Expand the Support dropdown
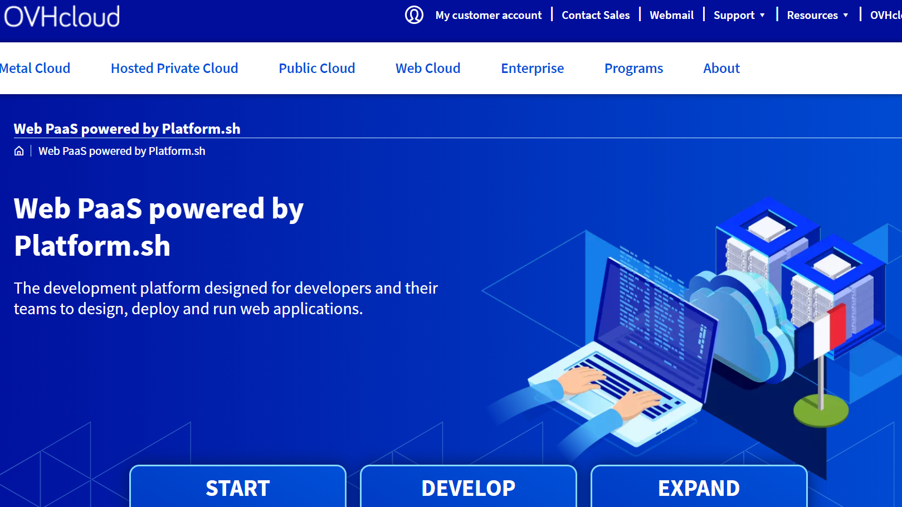The image size is (902, 507). click(739, 15)
